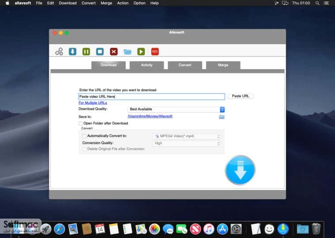Open Launchpad rocket in the dock
Viewport: 335px width, 238px height.
point(46,229)
